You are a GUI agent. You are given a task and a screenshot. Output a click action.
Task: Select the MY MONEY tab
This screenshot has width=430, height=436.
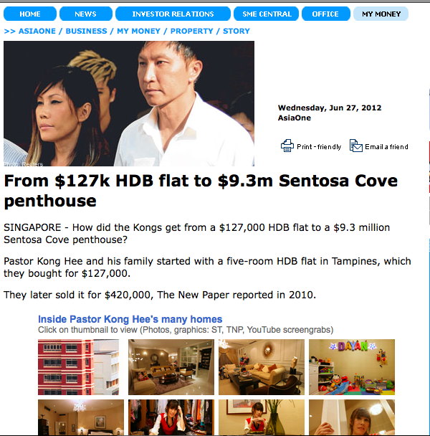(381, 14)
